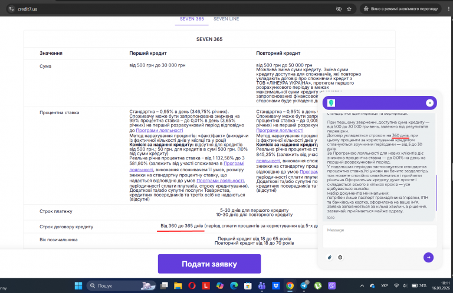Open the red L app in taskbar
453x293 pixels.
point(206,286)
